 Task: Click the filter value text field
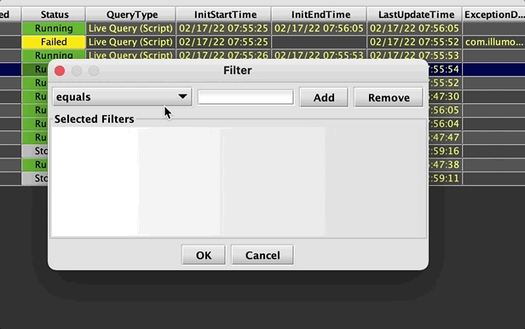(245, 97)
